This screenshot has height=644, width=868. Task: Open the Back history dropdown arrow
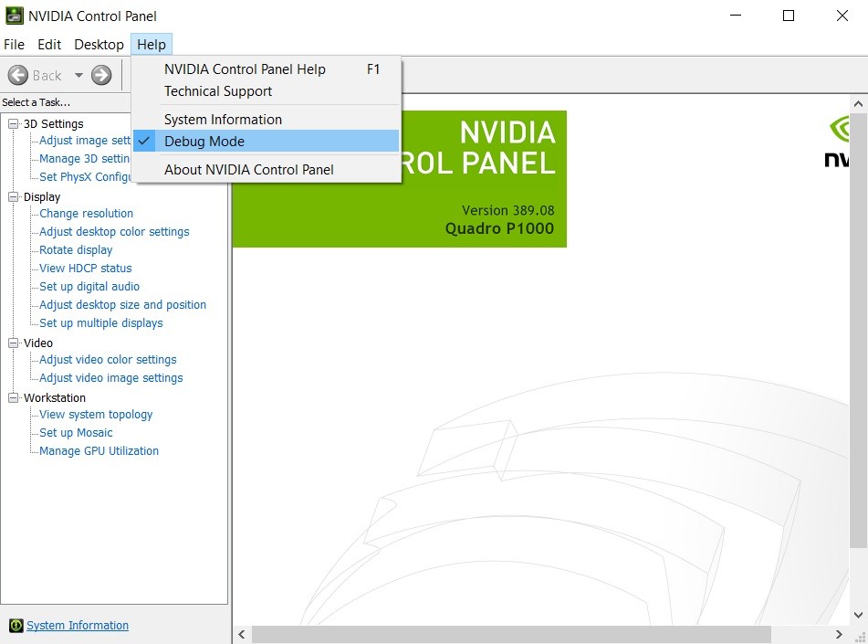pos(78,75)
